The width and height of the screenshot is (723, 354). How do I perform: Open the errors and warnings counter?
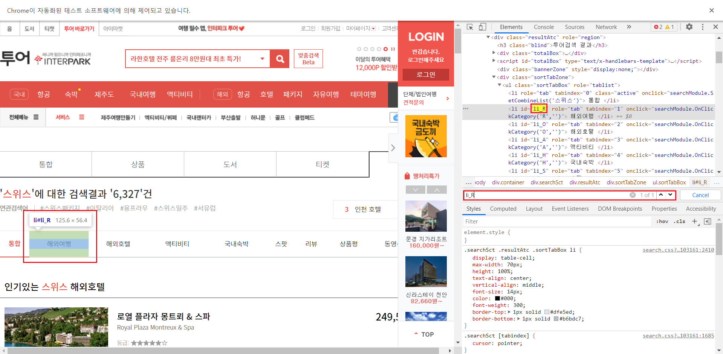tap(664, 27)
